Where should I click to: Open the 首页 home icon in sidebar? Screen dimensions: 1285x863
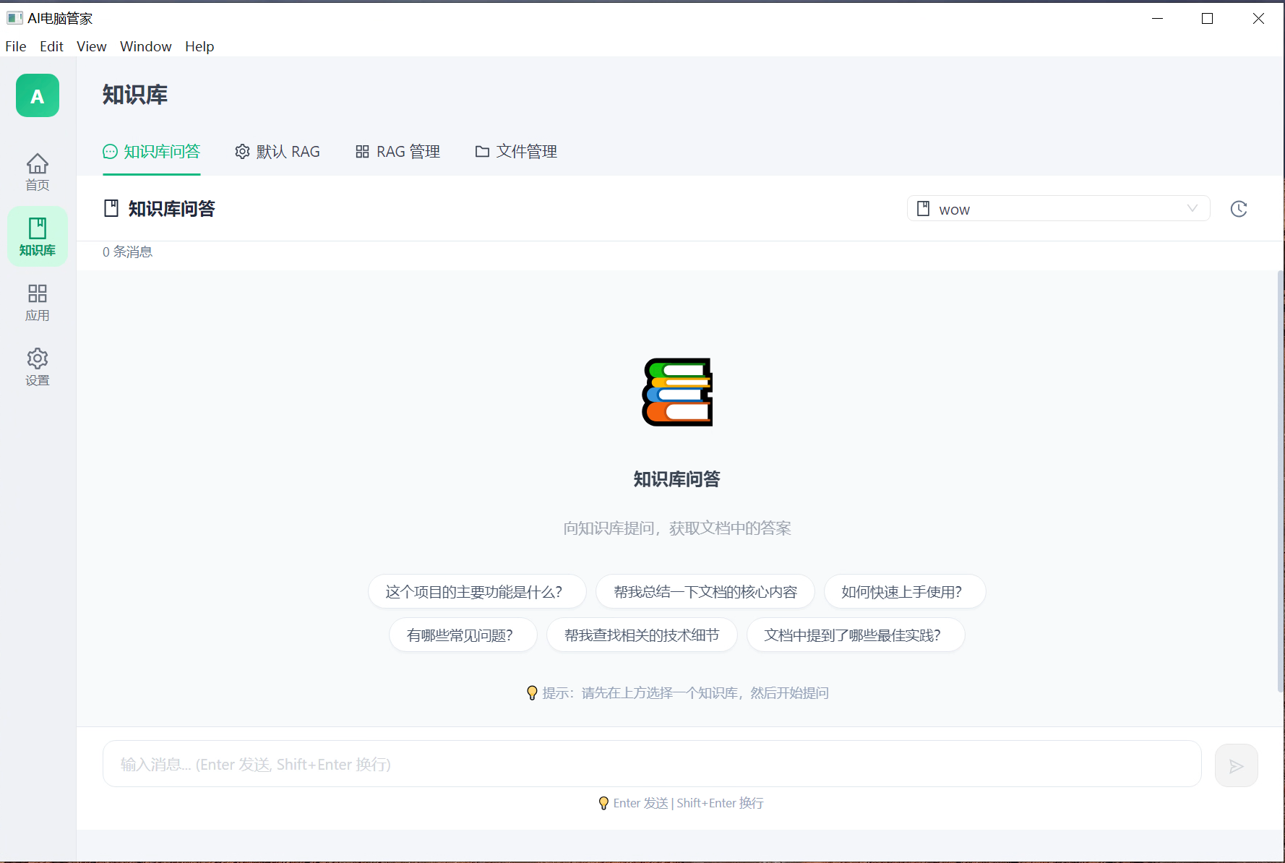click(x=37, y=172)
